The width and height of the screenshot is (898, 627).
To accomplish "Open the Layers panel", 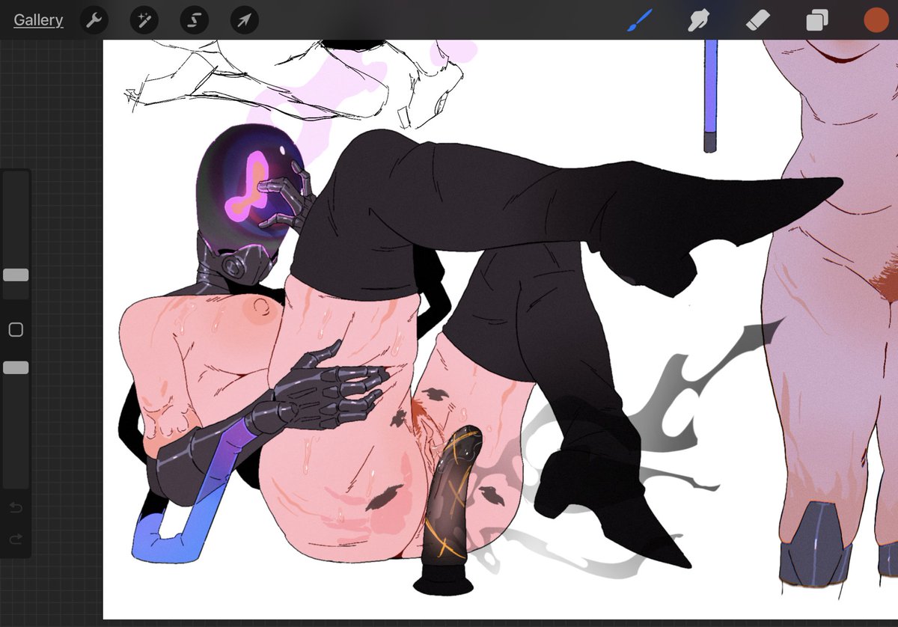I will click(816, 20).
